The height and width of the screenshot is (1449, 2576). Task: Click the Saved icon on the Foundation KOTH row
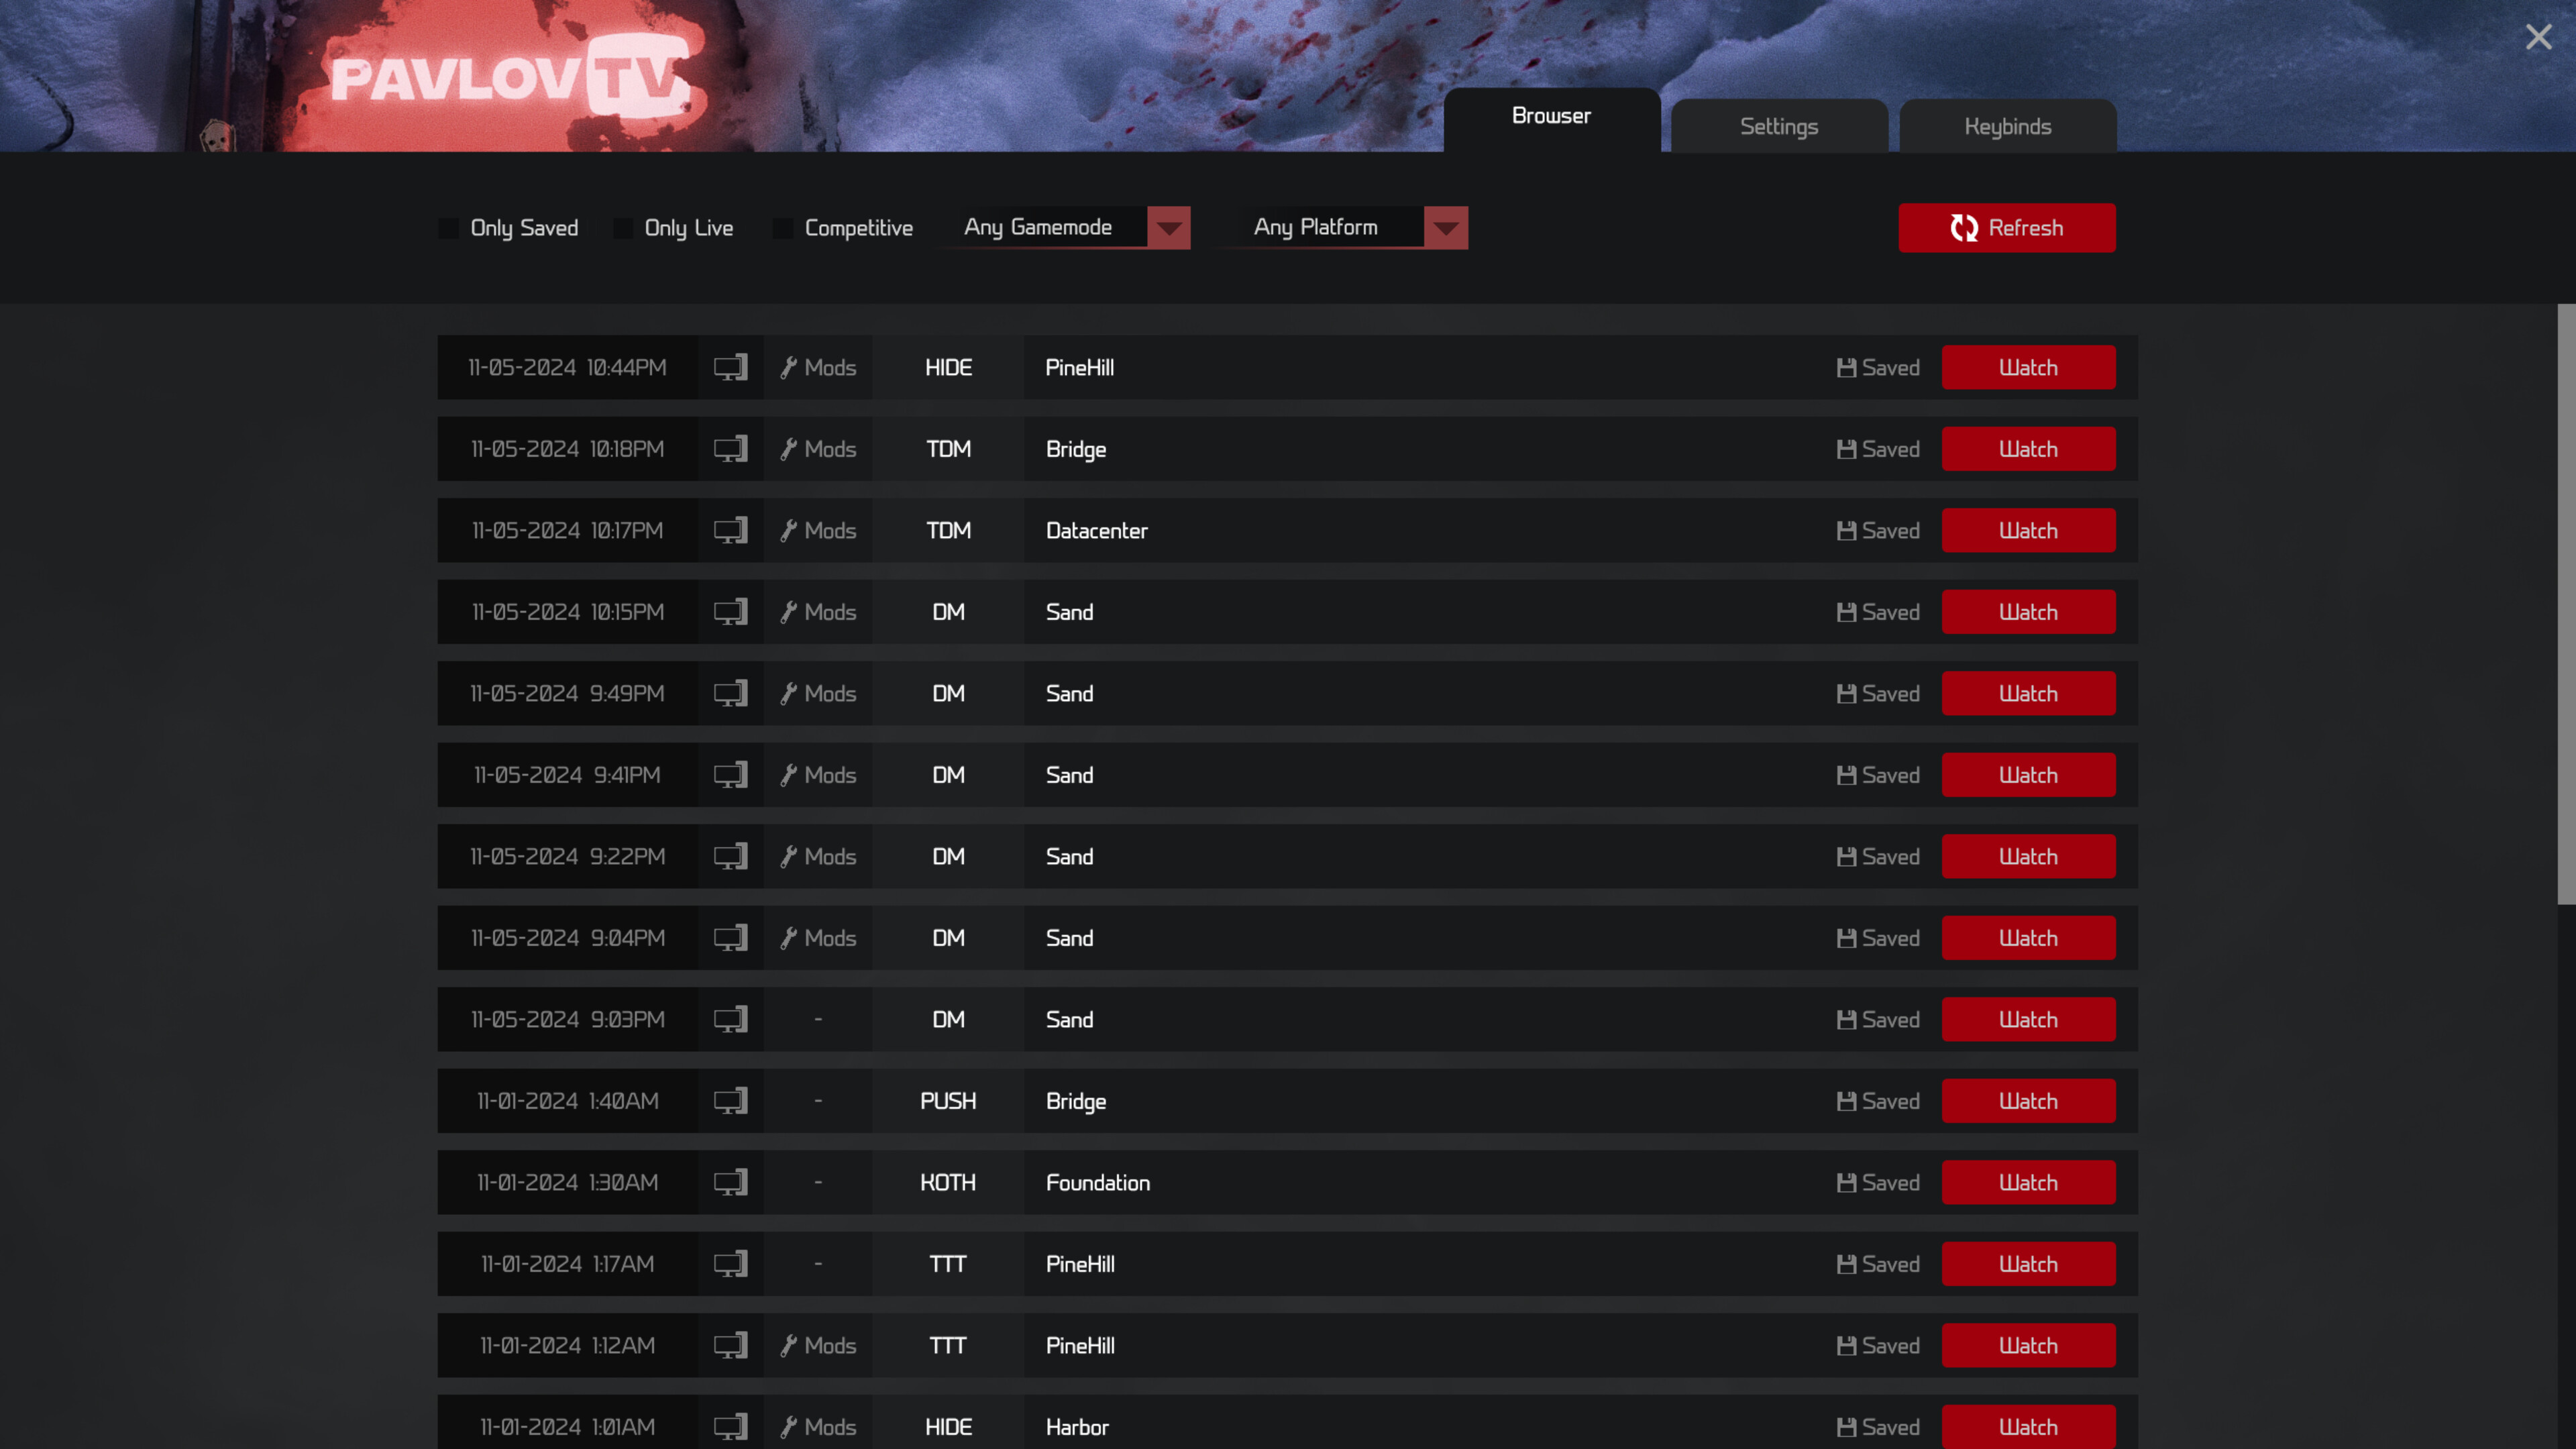pyautogui.click(x=1846, y=1182)
